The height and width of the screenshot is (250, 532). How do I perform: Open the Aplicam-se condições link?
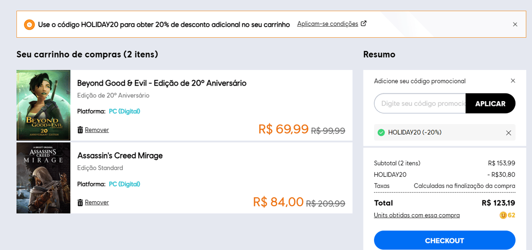tap(328, 24)
